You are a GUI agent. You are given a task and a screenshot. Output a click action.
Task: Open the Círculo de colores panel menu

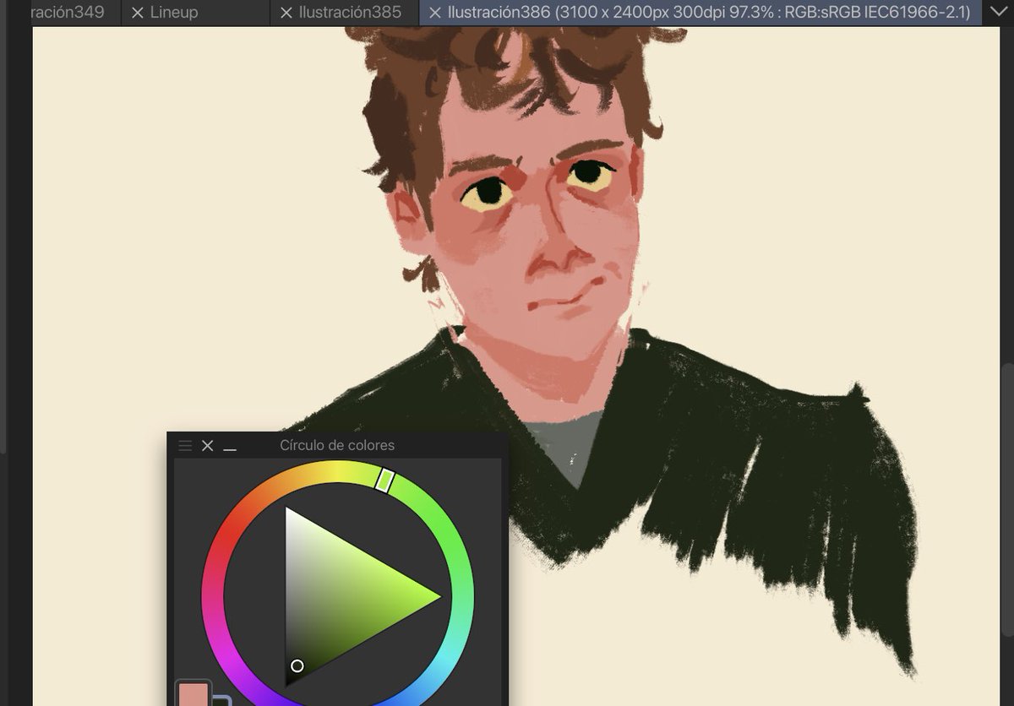click(184, 445)
